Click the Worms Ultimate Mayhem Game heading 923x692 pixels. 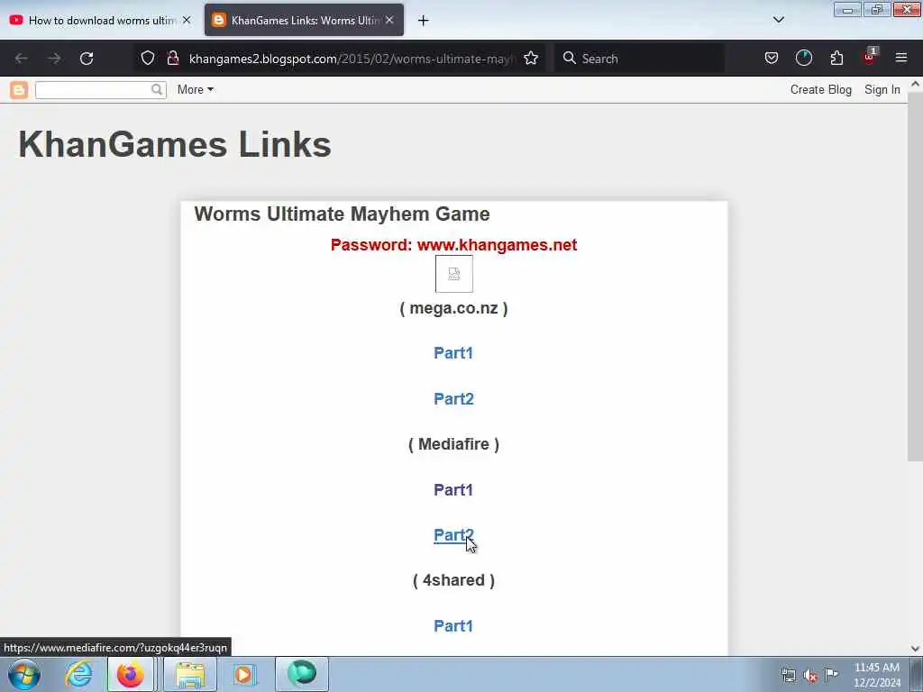(342, 214)
